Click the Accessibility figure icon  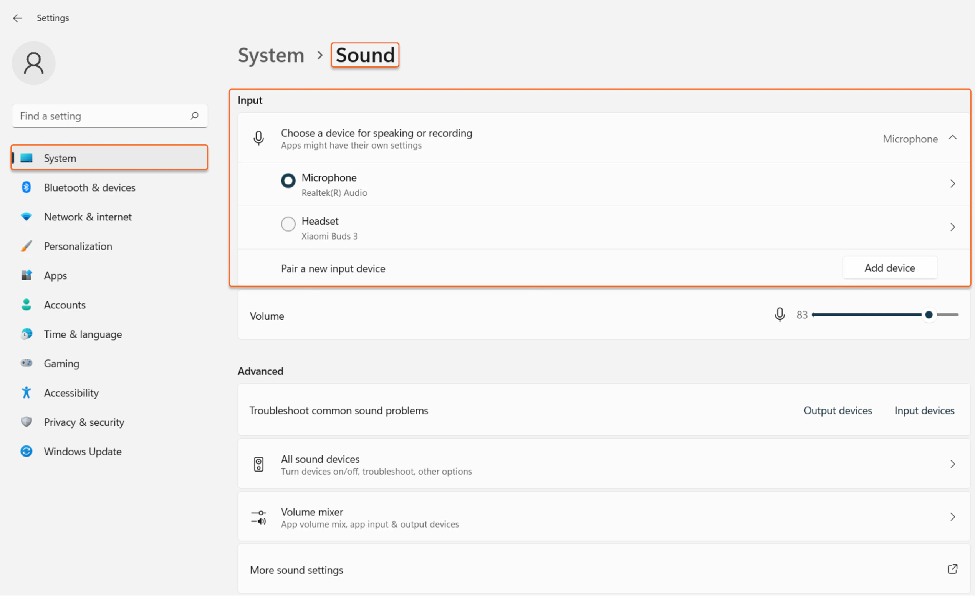pyautogui.click(x=26, y=393)
